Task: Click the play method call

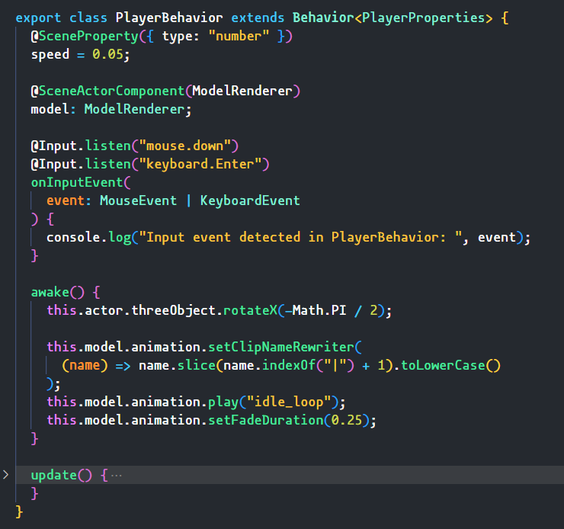Action: pos(223,402)
